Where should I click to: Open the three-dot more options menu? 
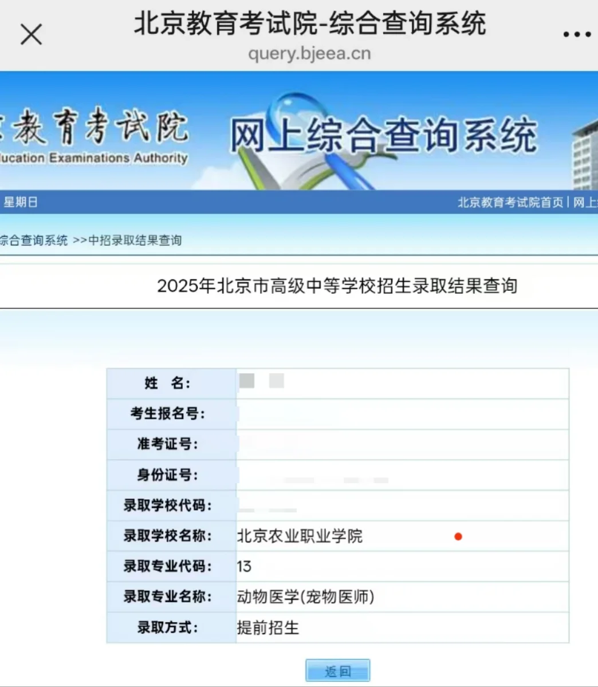click(x=576, y=35)
